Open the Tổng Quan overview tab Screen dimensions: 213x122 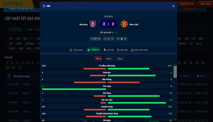point(76,50)
